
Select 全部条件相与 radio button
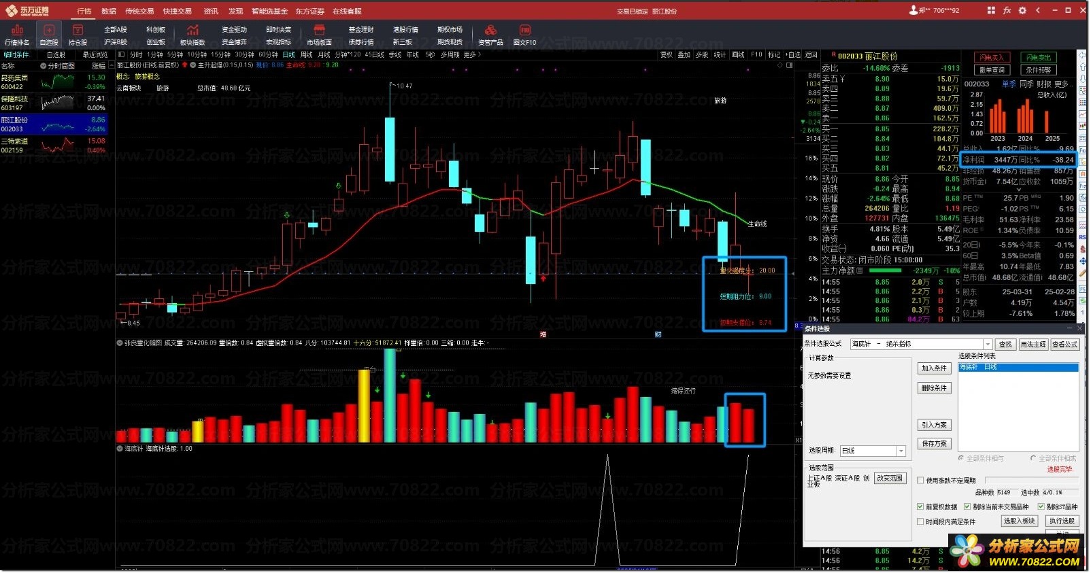(961, 459)
